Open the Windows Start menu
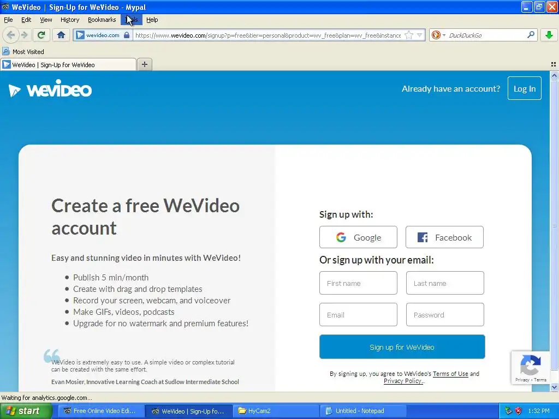The height and width of the screenshot is (419, 559). [x=26, y=411]
